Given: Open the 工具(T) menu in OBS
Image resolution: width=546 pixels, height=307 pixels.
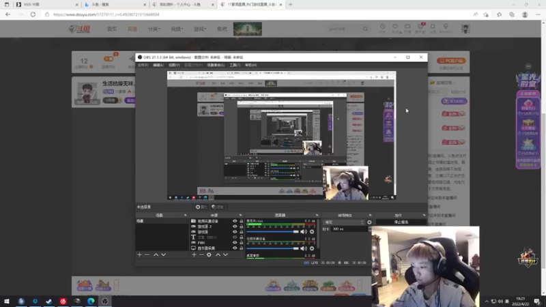Looking at the screenshot, I should (x=235, y=65).
